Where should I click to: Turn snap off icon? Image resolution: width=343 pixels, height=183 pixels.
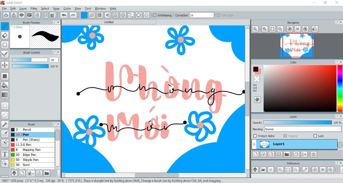tap(84, 15)
